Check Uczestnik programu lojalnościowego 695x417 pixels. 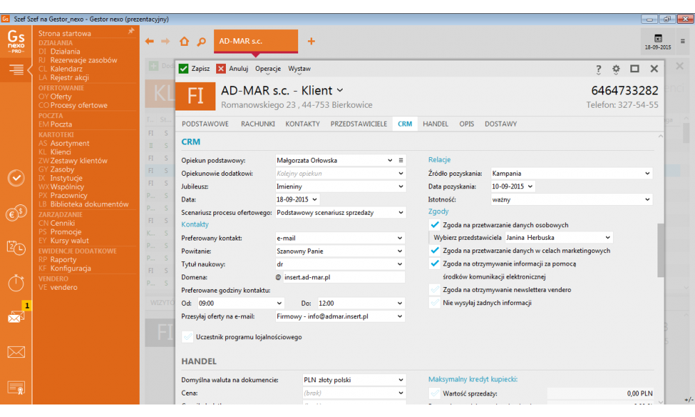coord(188,337)
